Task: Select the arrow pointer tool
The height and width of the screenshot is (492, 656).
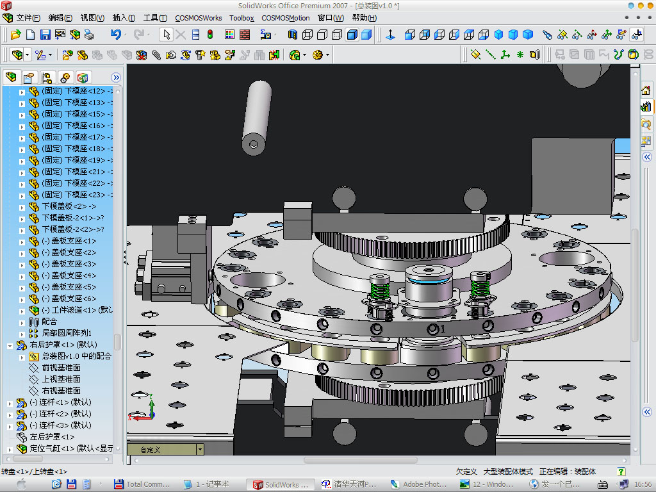Action: tap(166, 35)
